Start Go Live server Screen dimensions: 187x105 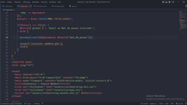click(x=179, y=104)
